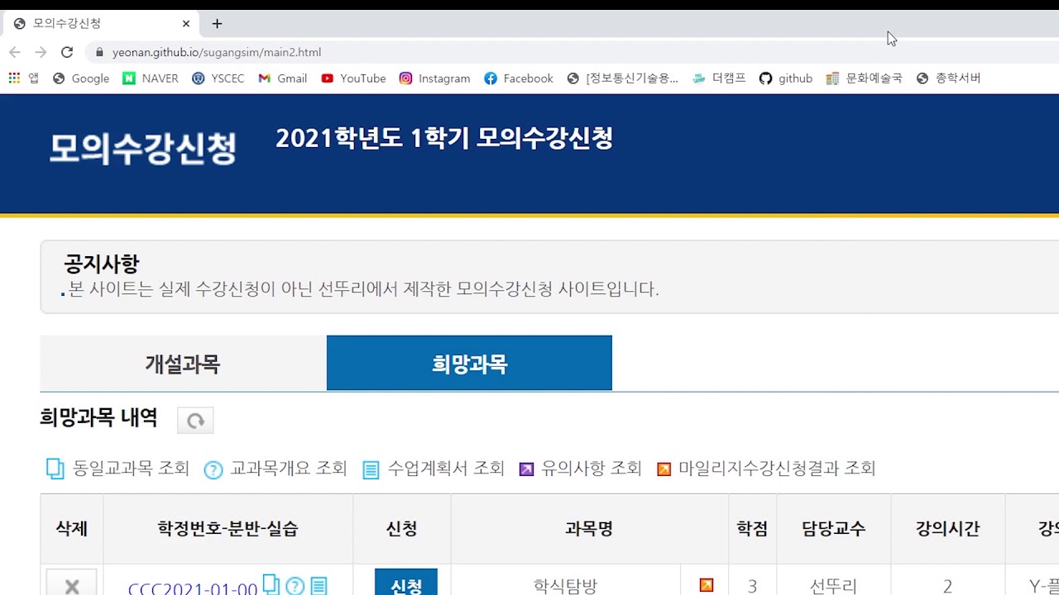The height and width of the screenshot is (595, 1059).
Task: Open the Facebook bookmark
Action: coord(519,79)
